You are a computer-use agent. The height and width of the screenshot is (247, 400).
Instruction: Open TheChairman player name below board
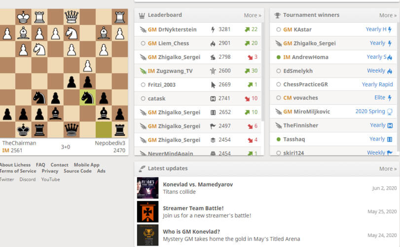pyautogui.click(x=19, y=143)
